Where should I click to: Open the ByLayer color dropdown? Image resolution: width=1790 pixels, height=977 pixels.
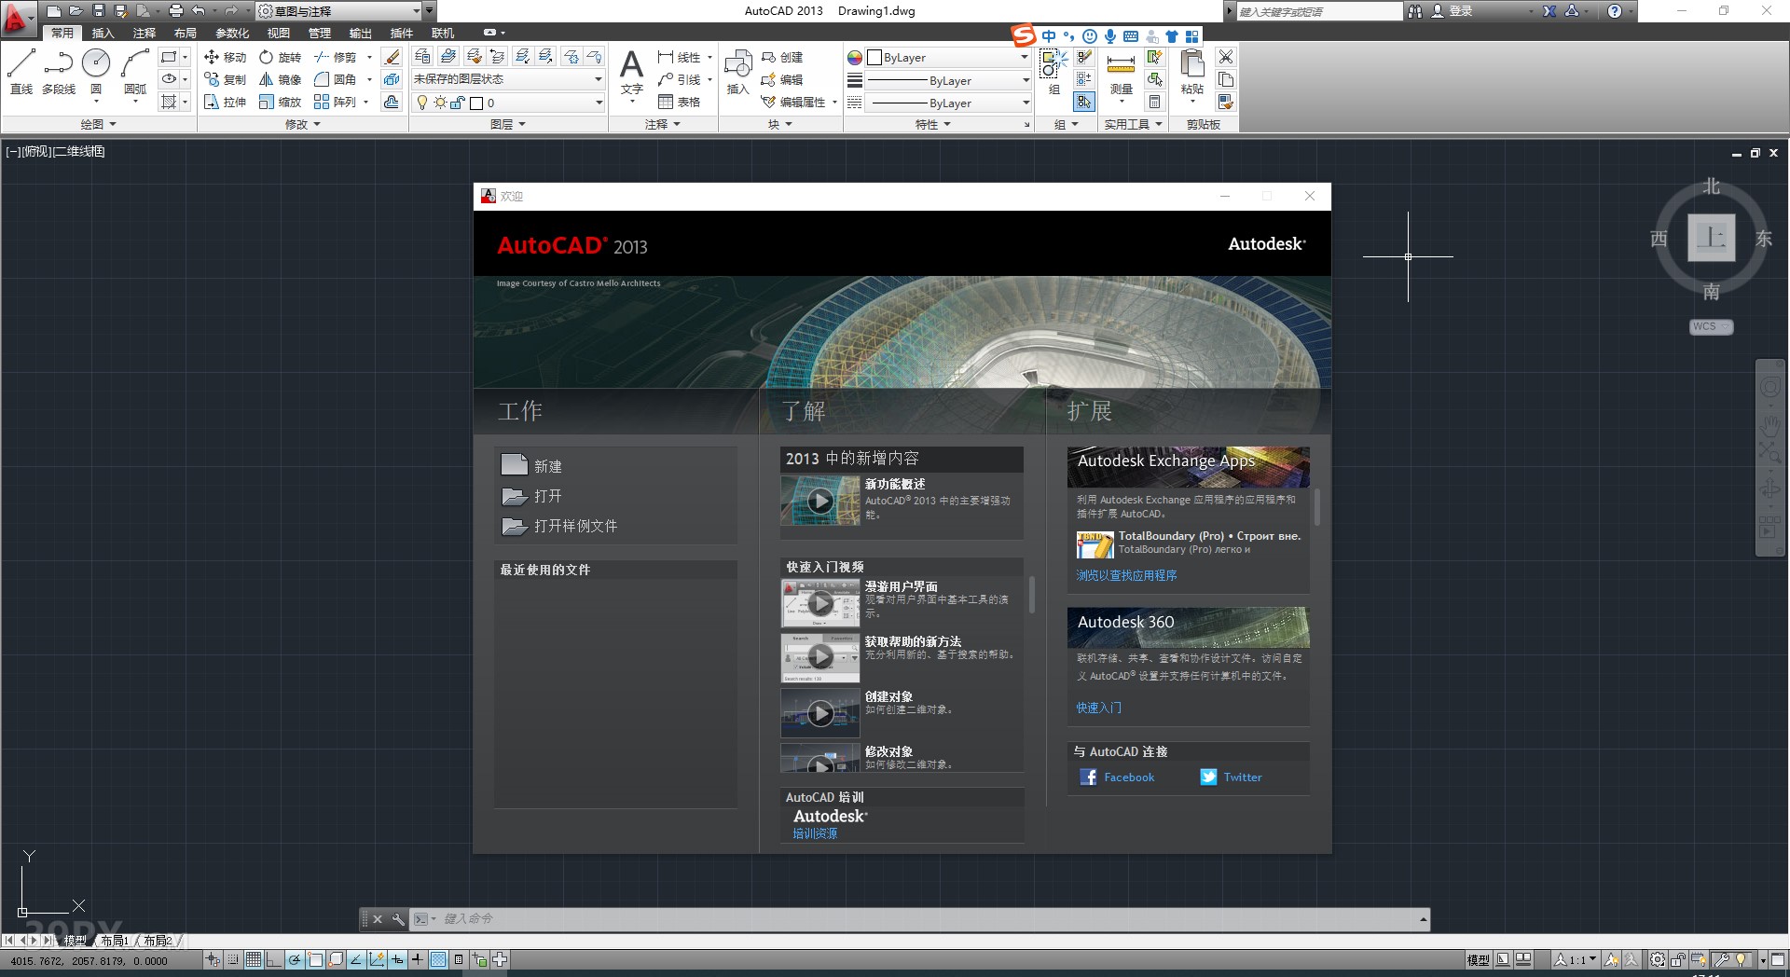tap(1023, 57)
